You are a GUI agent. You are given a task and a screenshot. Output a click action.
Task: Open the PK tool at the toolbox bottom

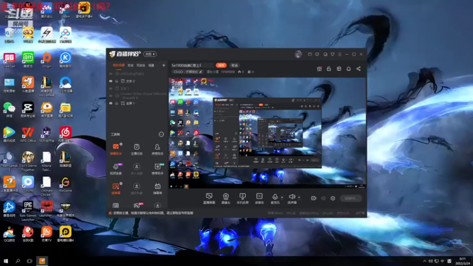pos(137,206)
